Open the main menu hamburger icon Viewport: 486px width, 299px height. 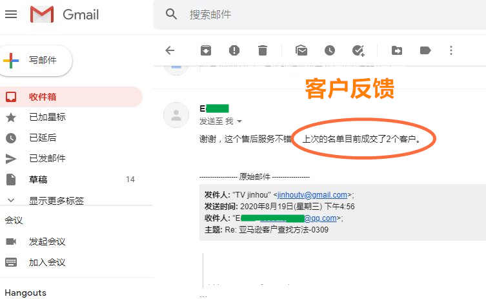11,14
